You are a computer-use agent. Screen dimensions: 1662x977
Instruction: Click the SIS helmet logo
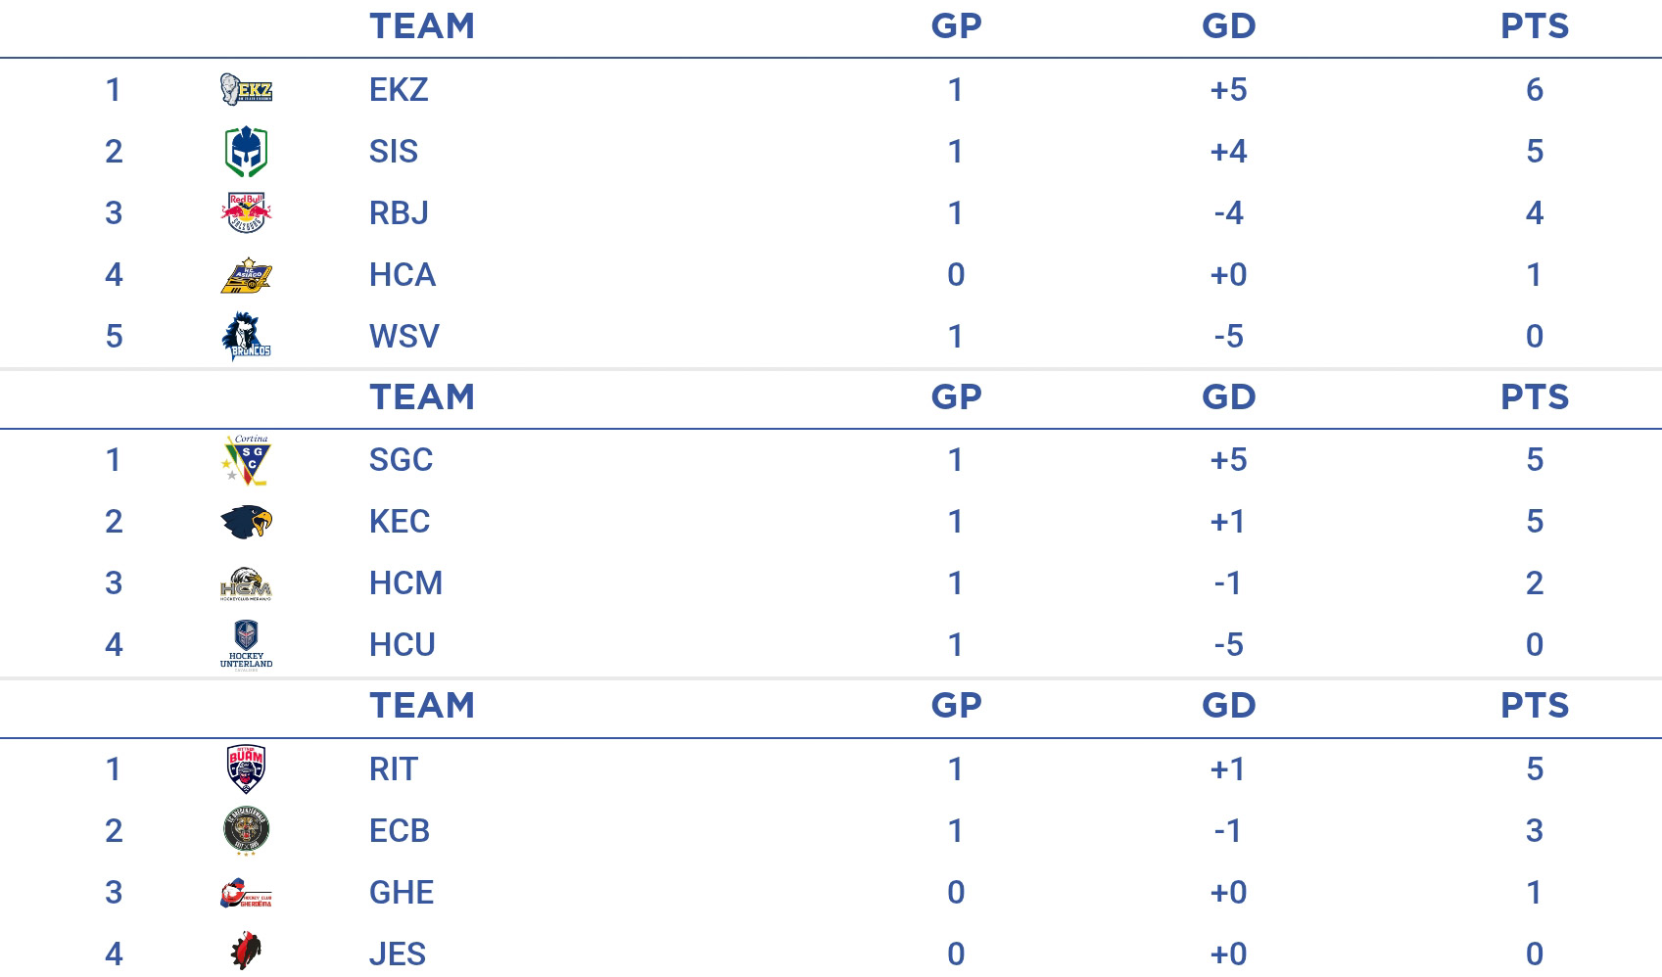click(x=246, y=152)
